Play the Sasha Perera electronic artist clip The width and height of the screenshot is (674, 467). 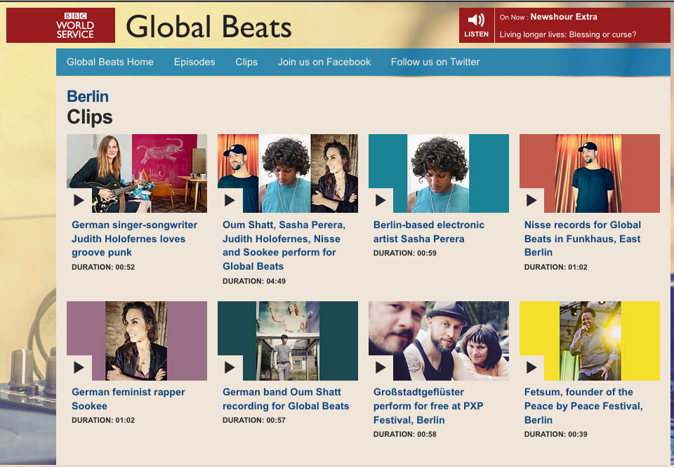tap(381, 199)
